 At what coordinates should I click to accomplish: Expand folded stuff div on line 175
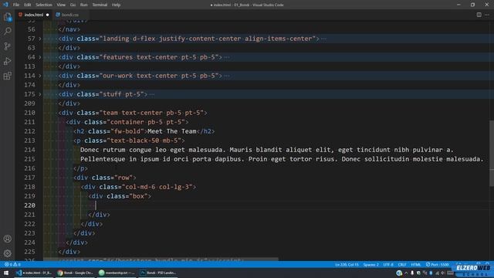[x=40, y=94]
